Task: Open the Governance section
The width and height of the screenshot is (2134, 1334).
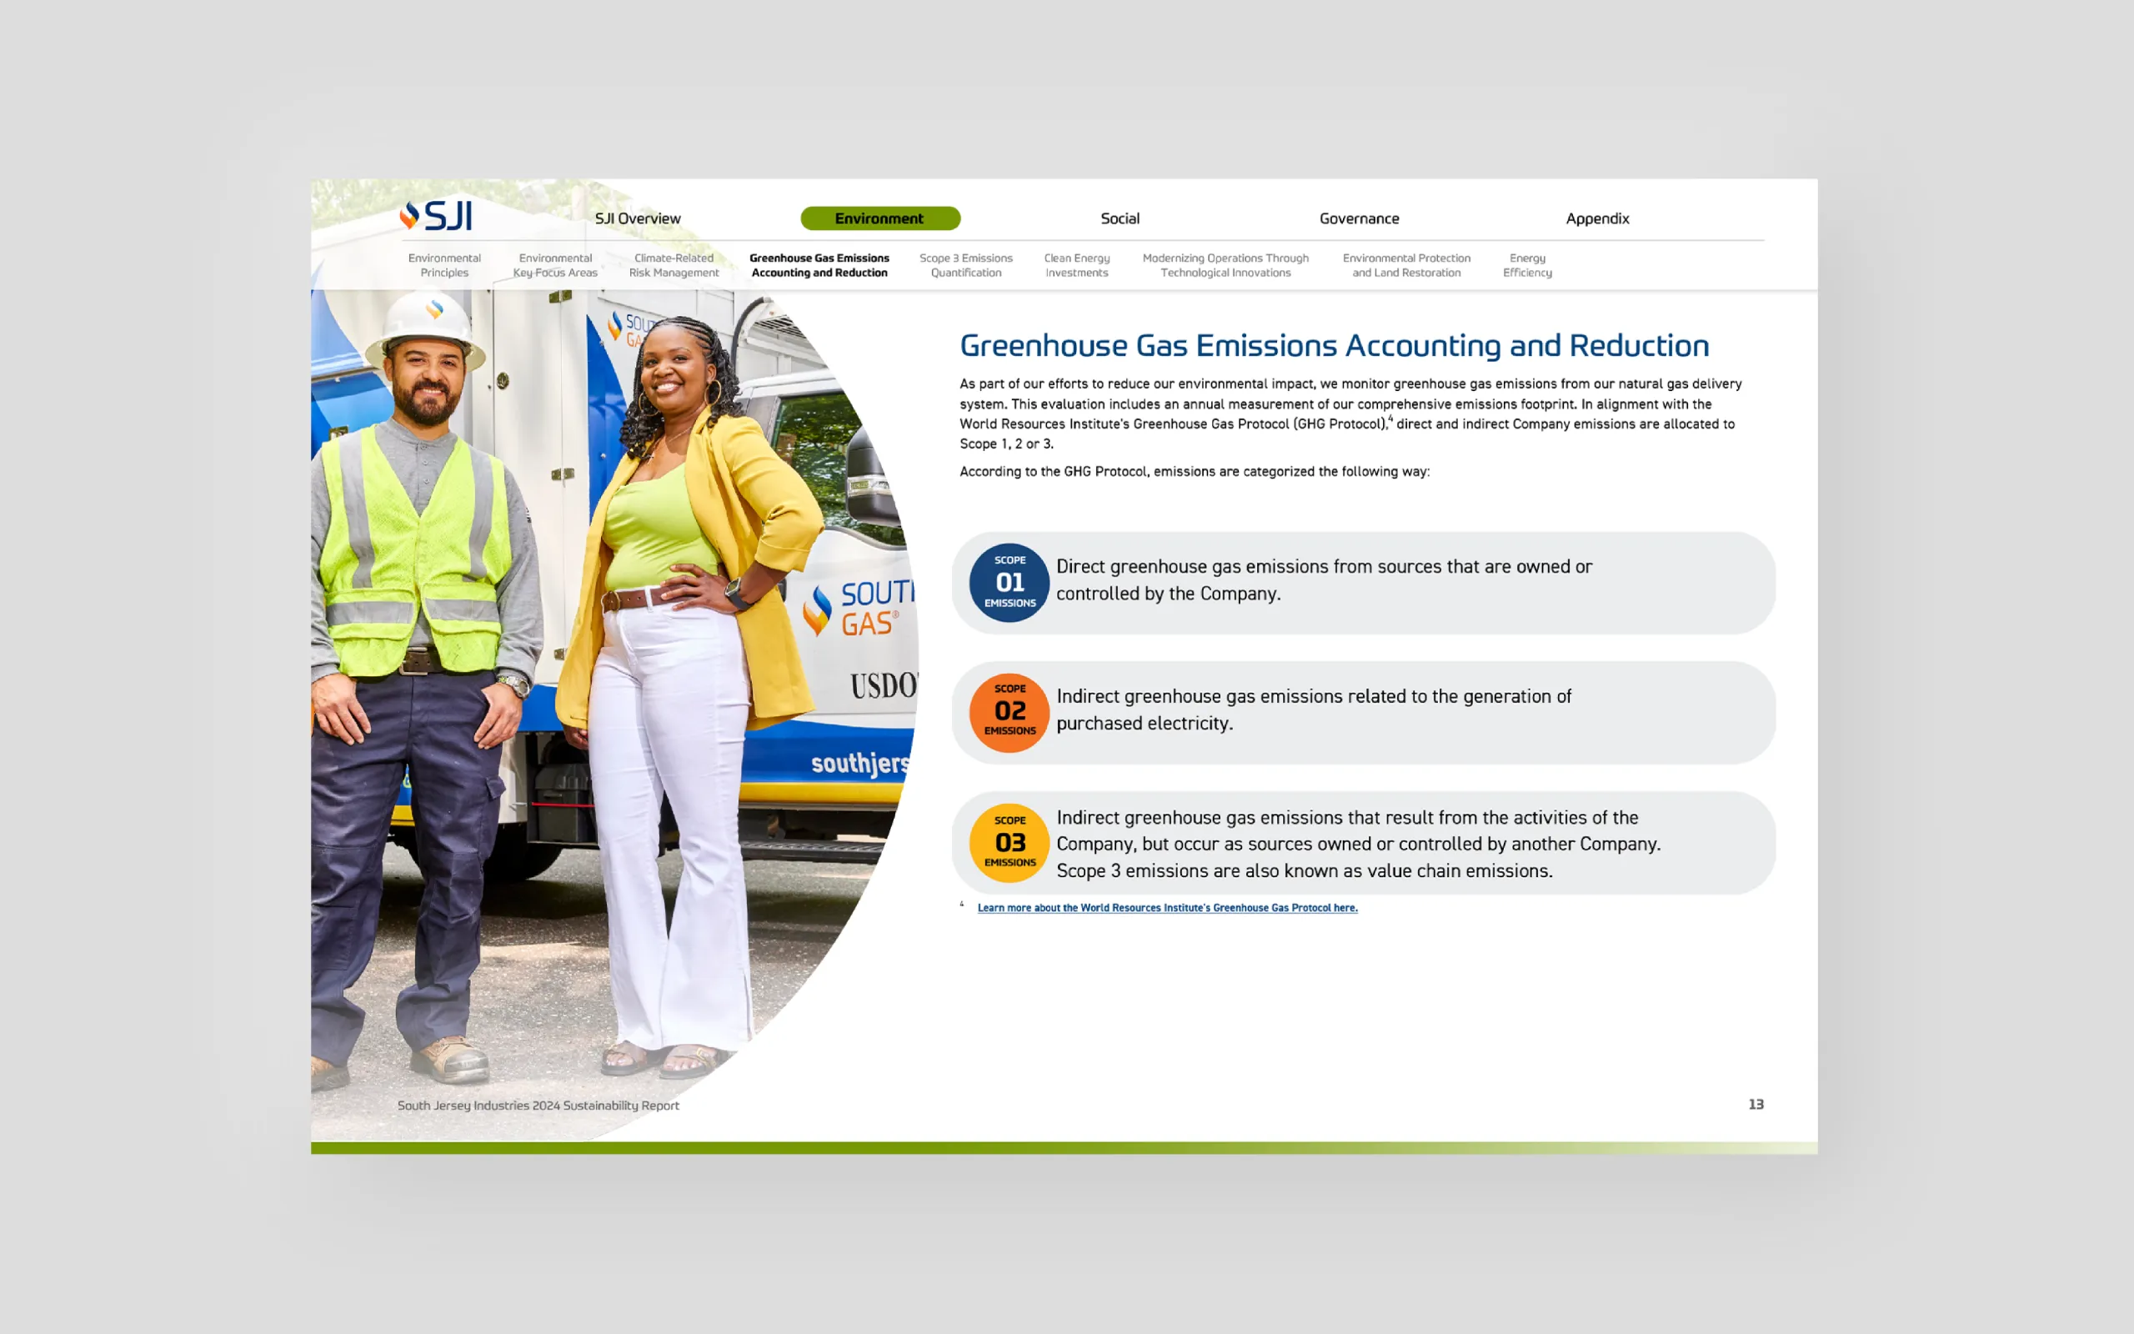Action: coord(1358,218)
